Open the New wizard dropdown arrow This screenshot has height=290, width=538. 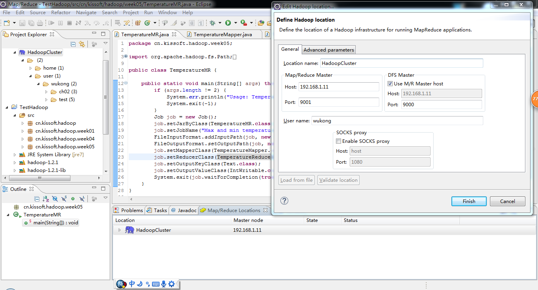click(14, 23)
